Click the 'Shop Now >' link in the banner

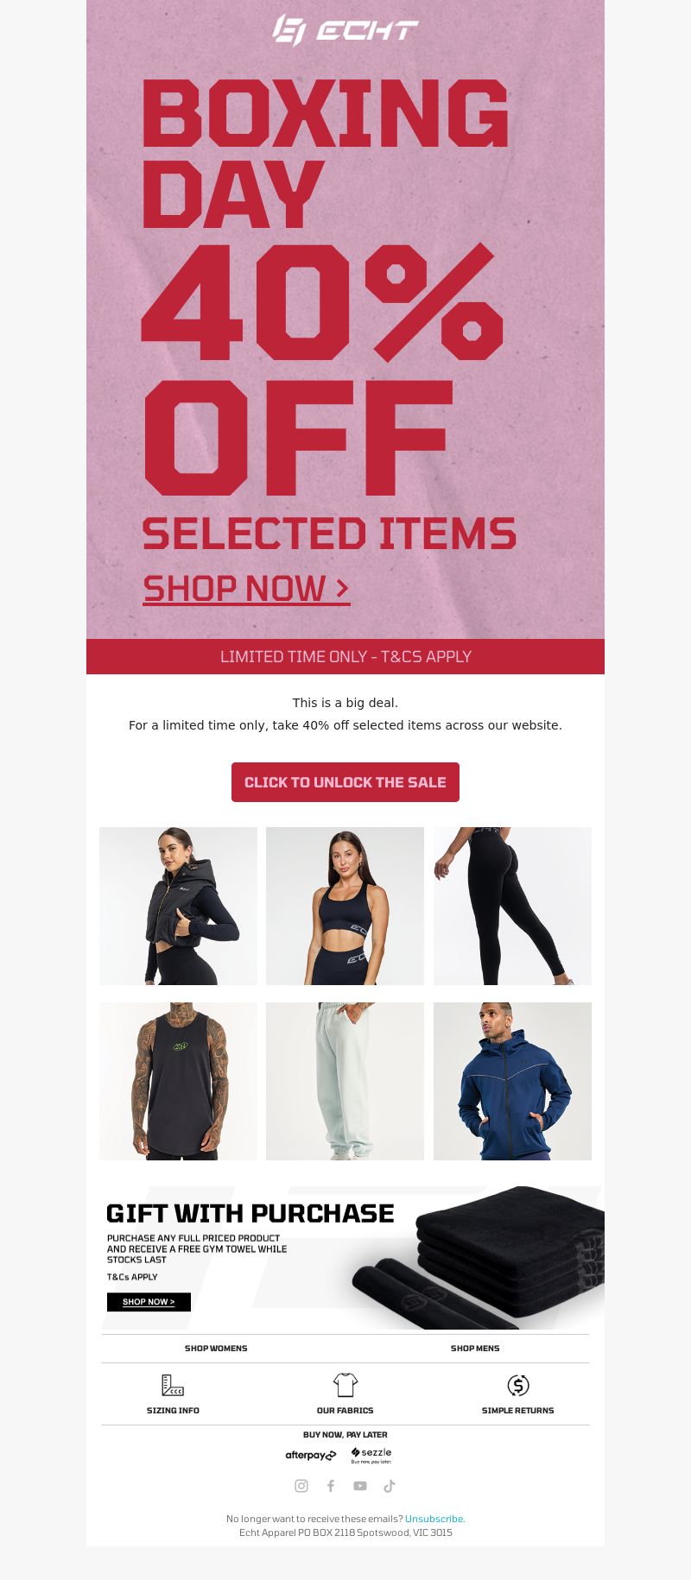[x=246, y=589]
